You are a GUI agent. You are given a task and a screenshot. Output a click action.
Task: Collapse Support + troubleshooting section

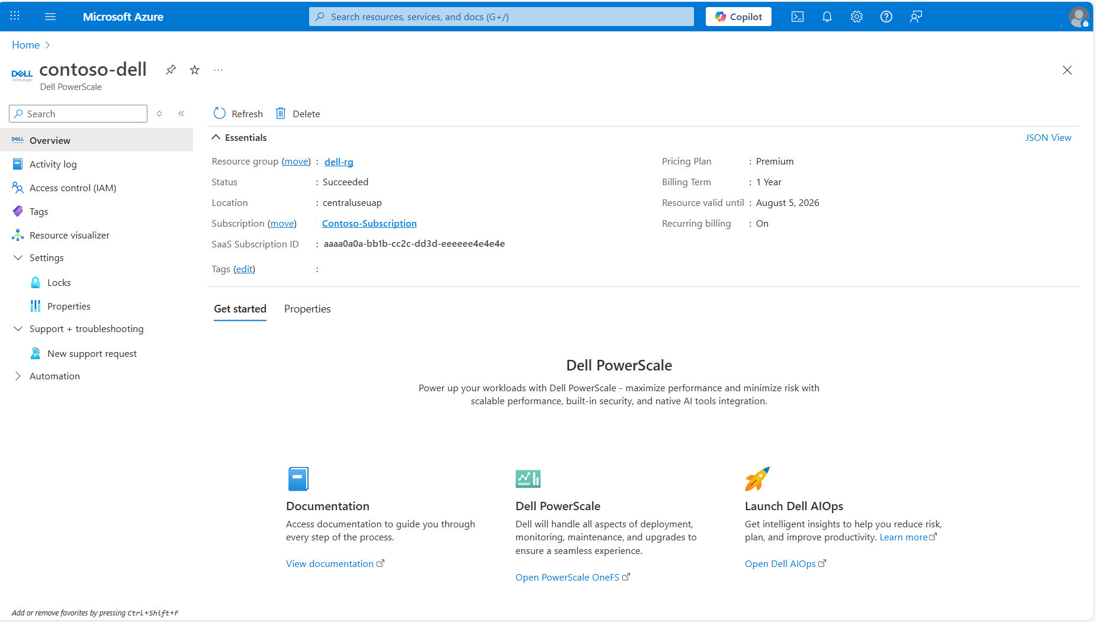tap(18, 329)
